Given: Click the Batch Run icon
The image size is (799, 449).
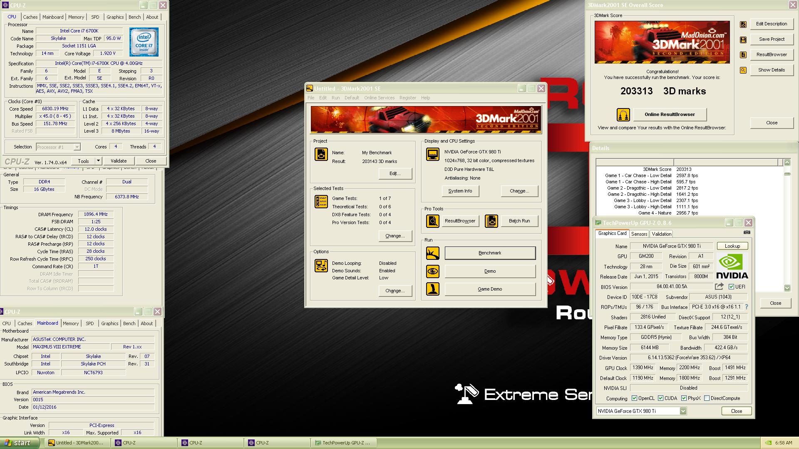Looking at the screenshot, I should pos(491,221).
